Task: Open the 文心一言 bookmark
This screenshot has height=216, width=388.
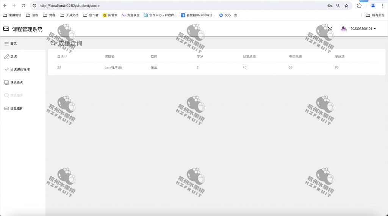Action: click(x=228, y=15)
